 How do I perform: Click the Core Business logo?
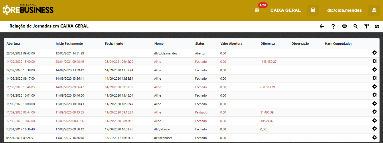coord(28,10)
